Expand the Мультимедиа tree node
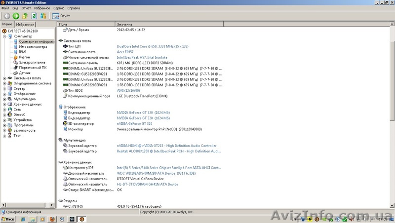 (4, 99)
